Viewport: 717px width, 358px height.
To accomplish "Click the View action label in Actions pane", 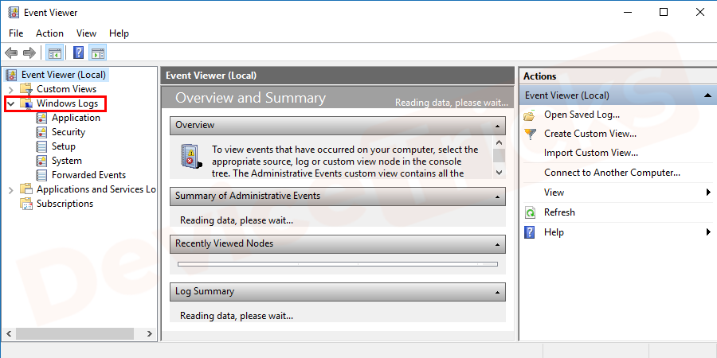I will click(x=554, y=193).
